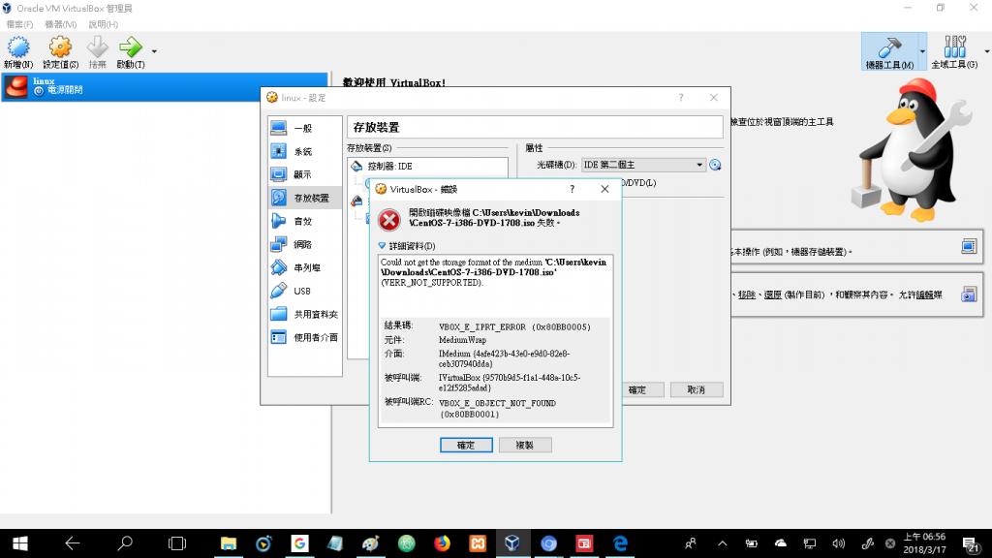The width and height of the screenshot is (992, 558).
Task: Collapse the Details (詳細資料) expander
Action: pos(382,245)
